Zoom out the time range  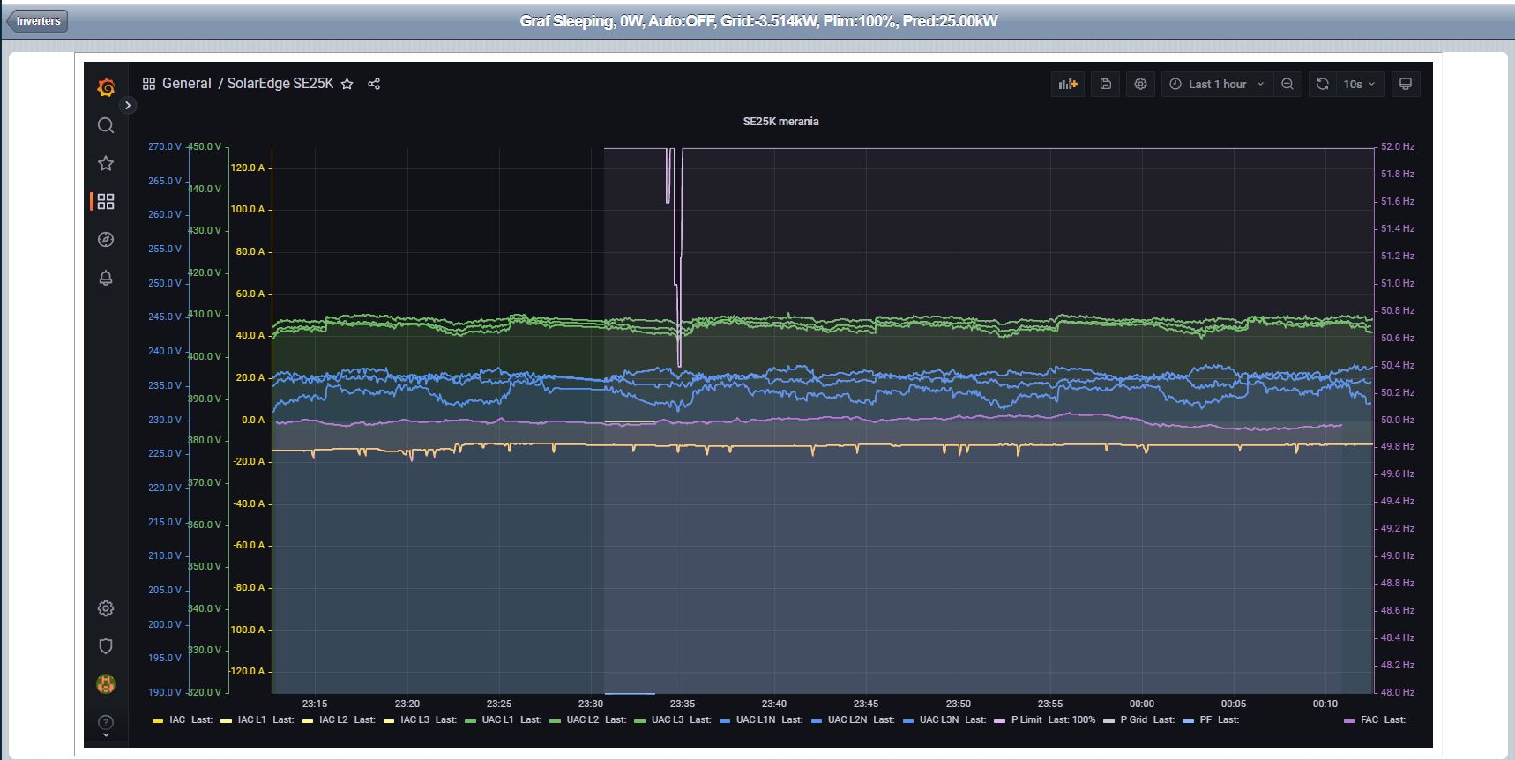pyautogui.click(x=1287, y=84)
